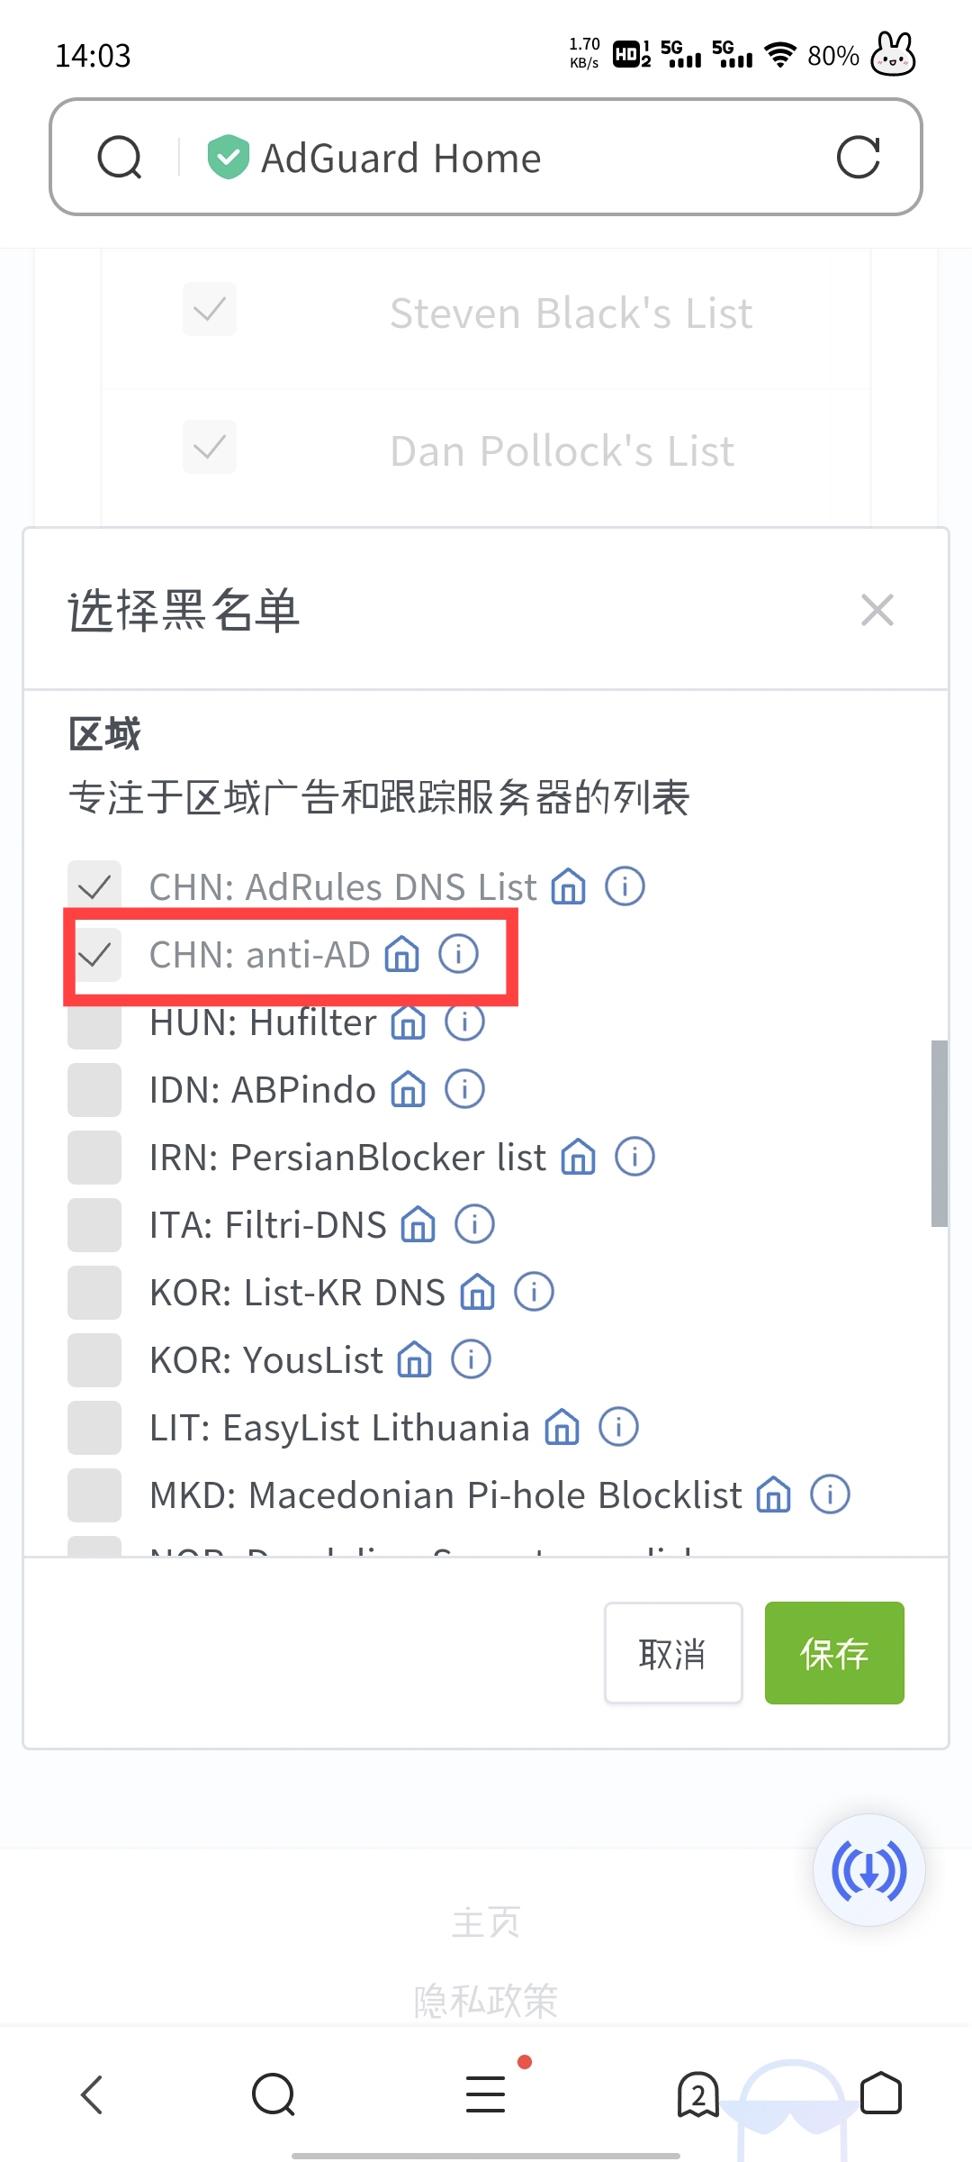
Task: Check the ITA: Filtri-DNS blocklist
Action: 94,1224
